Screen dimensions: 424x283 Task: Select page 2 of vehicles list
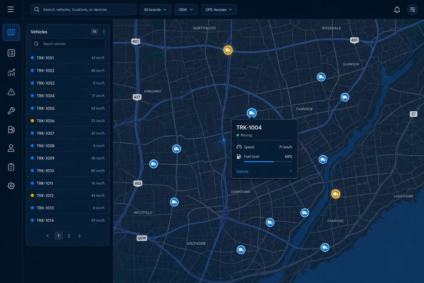point(69,236)
